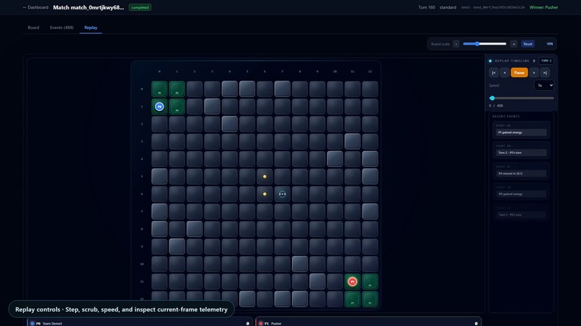Screen dimensions: 581x326
Task: Click the raised tile at column 4, row 2
Action: point(229,124)
